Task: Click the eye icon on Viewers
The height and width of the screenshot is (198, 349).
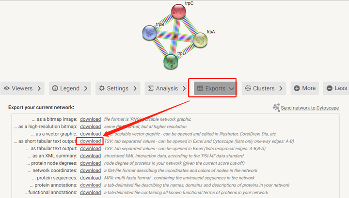Action: 7,88
